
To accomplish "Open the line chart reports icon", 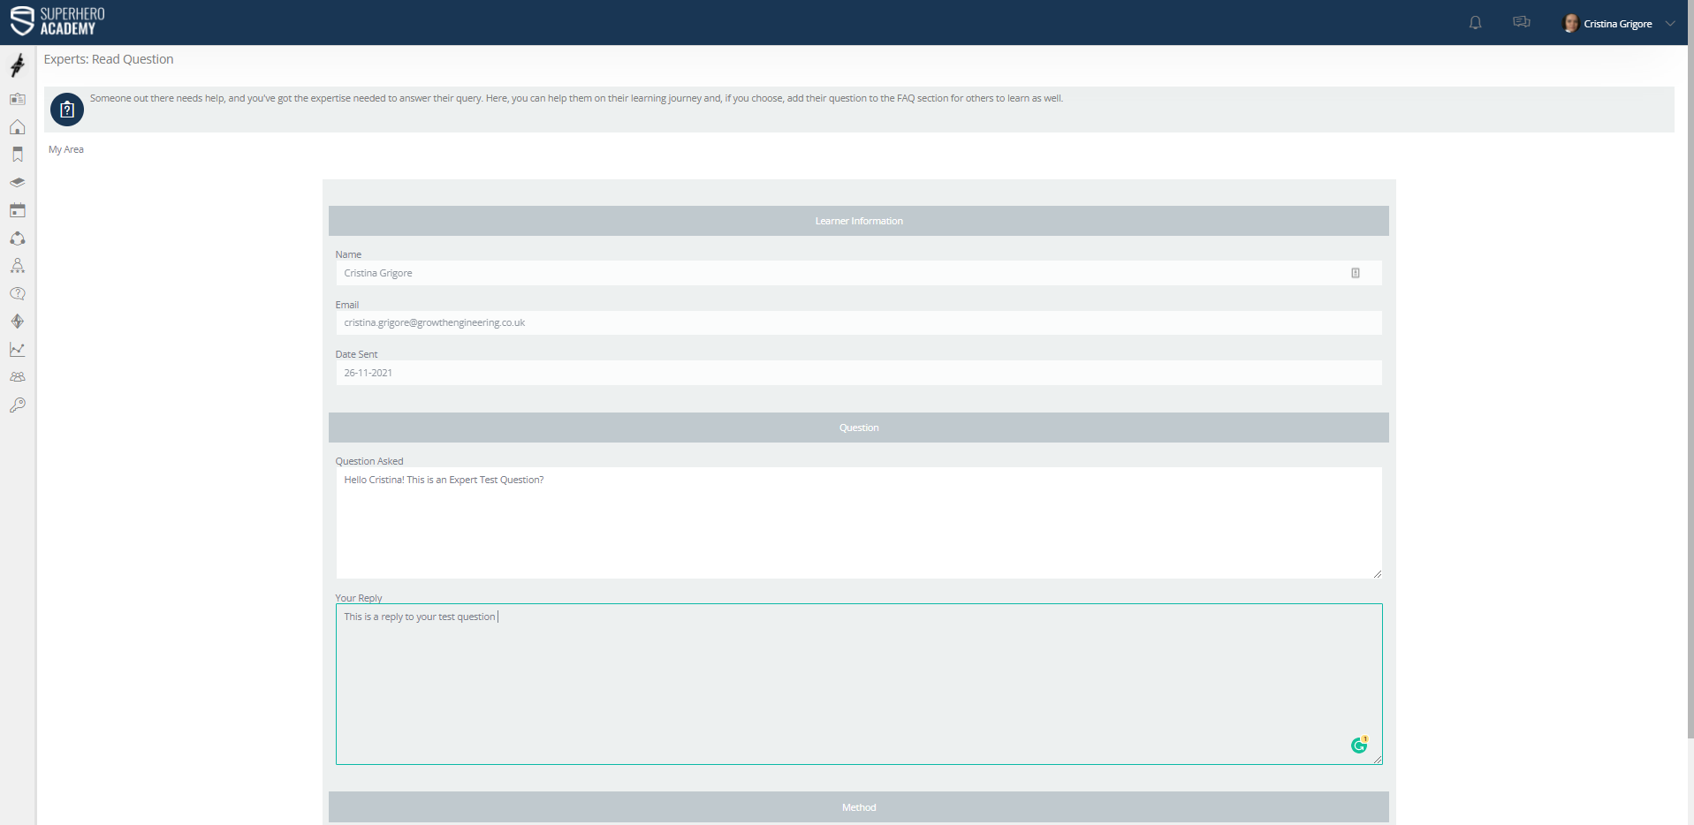I will [x=17, y=350].
